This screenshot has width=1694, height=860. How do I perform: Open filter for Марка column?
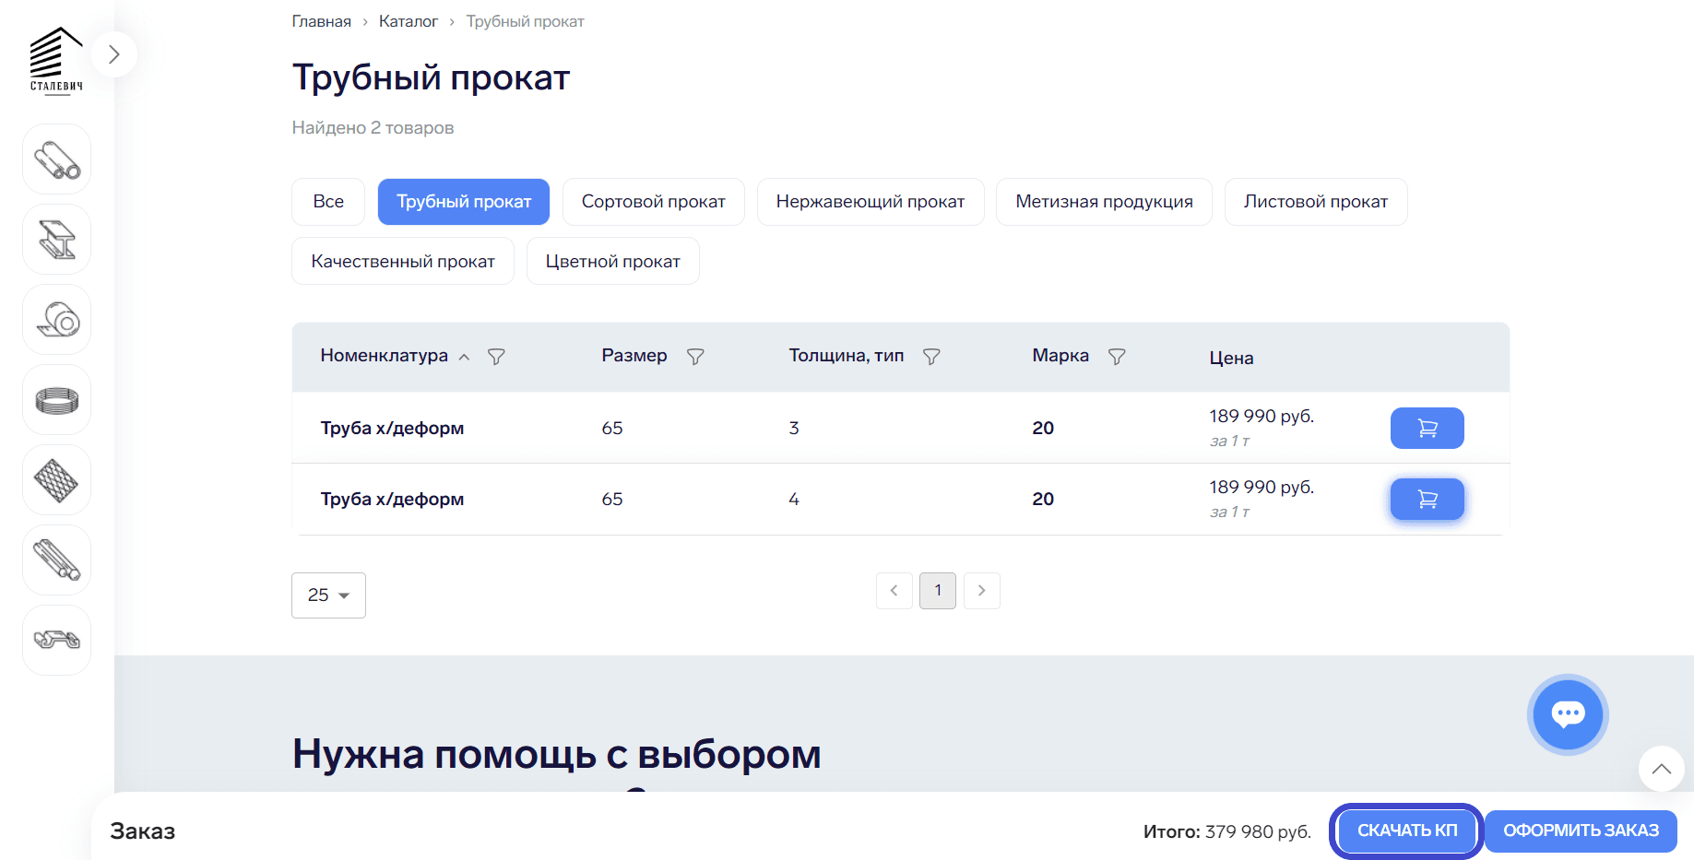(x=1117, y=357)
